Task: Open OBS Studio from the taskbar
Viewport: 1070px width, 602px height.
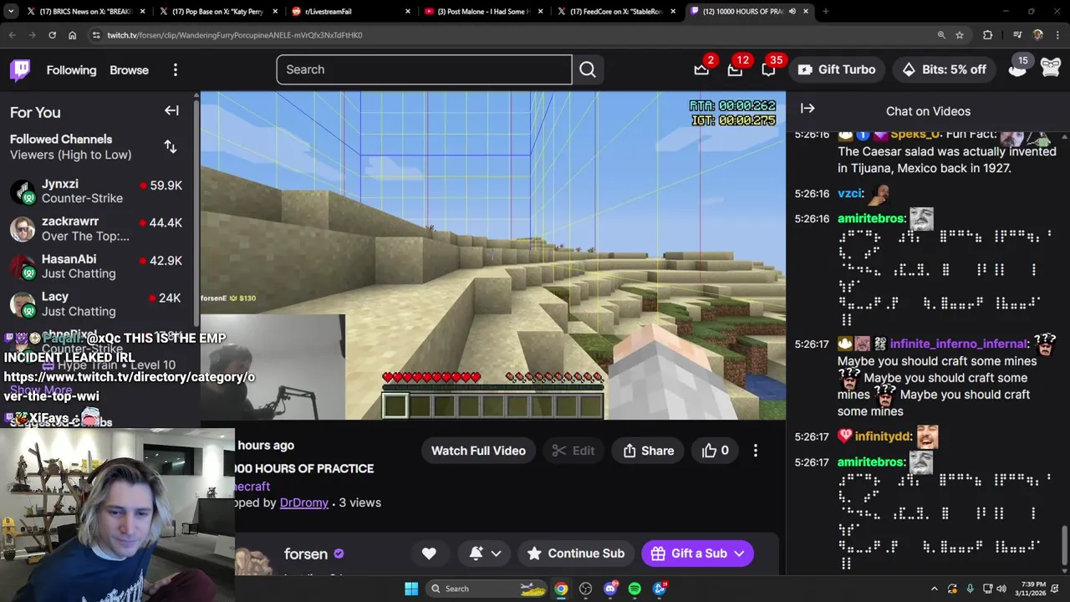Action: click(585, 589)
